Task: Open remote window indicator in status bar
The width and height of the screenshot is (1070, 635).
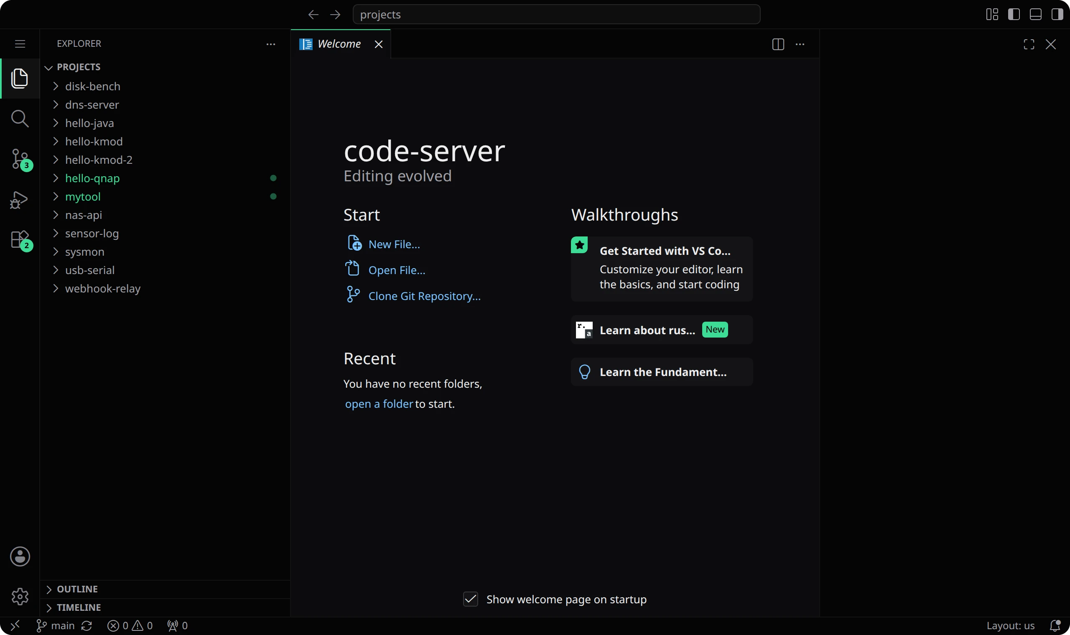Action: coord(15,625)
